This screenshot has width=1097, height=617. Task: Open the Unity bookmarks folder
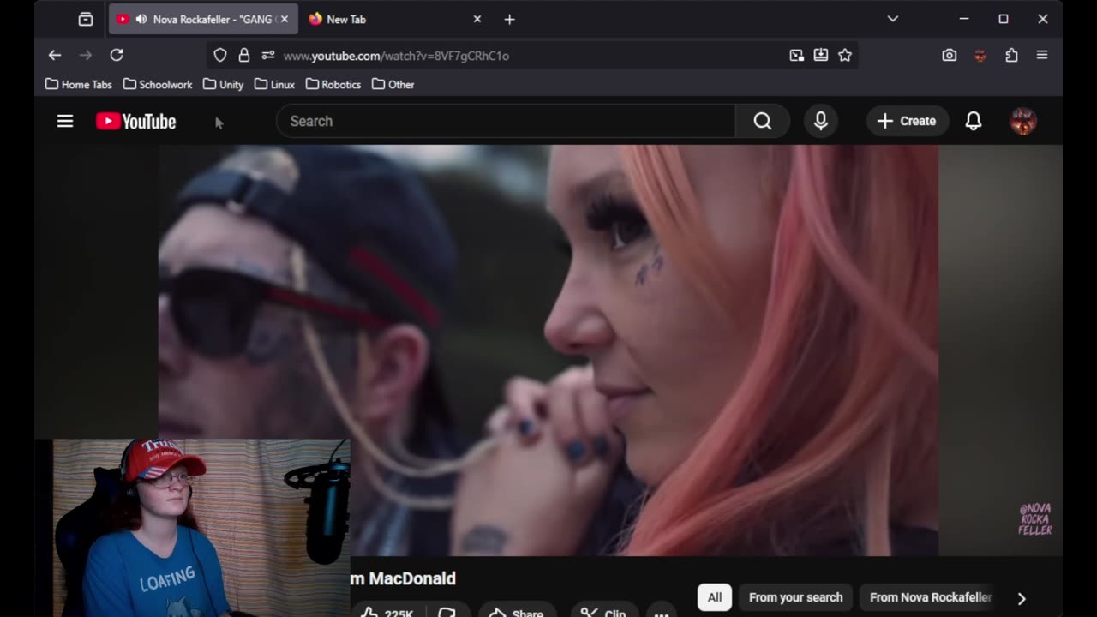(x=224, y=84)
